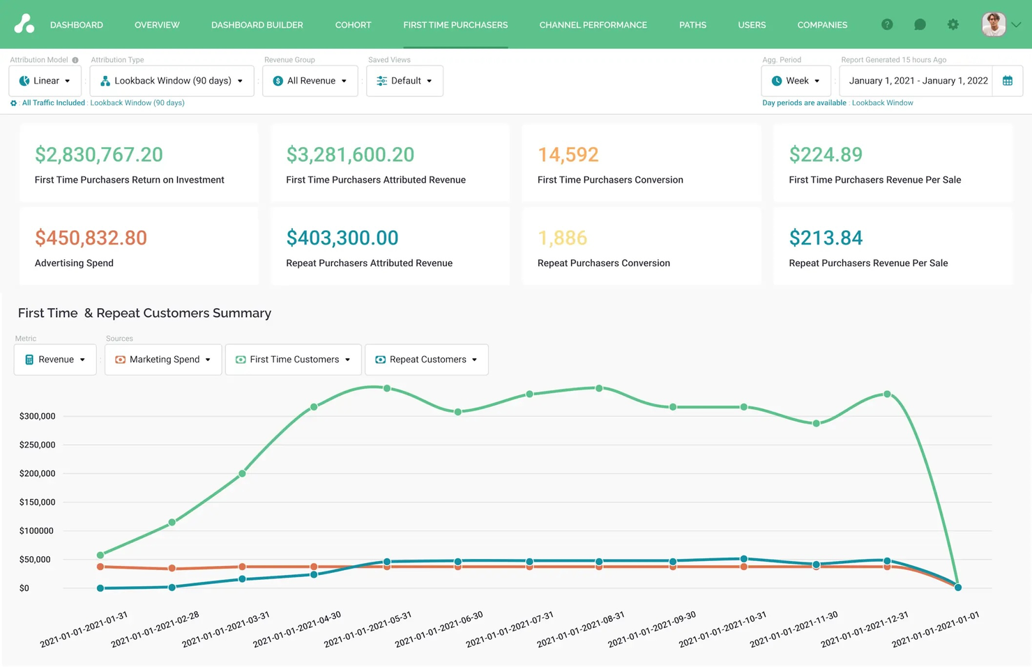Click the Lookback Window link under Day periods

pos(882,102)
